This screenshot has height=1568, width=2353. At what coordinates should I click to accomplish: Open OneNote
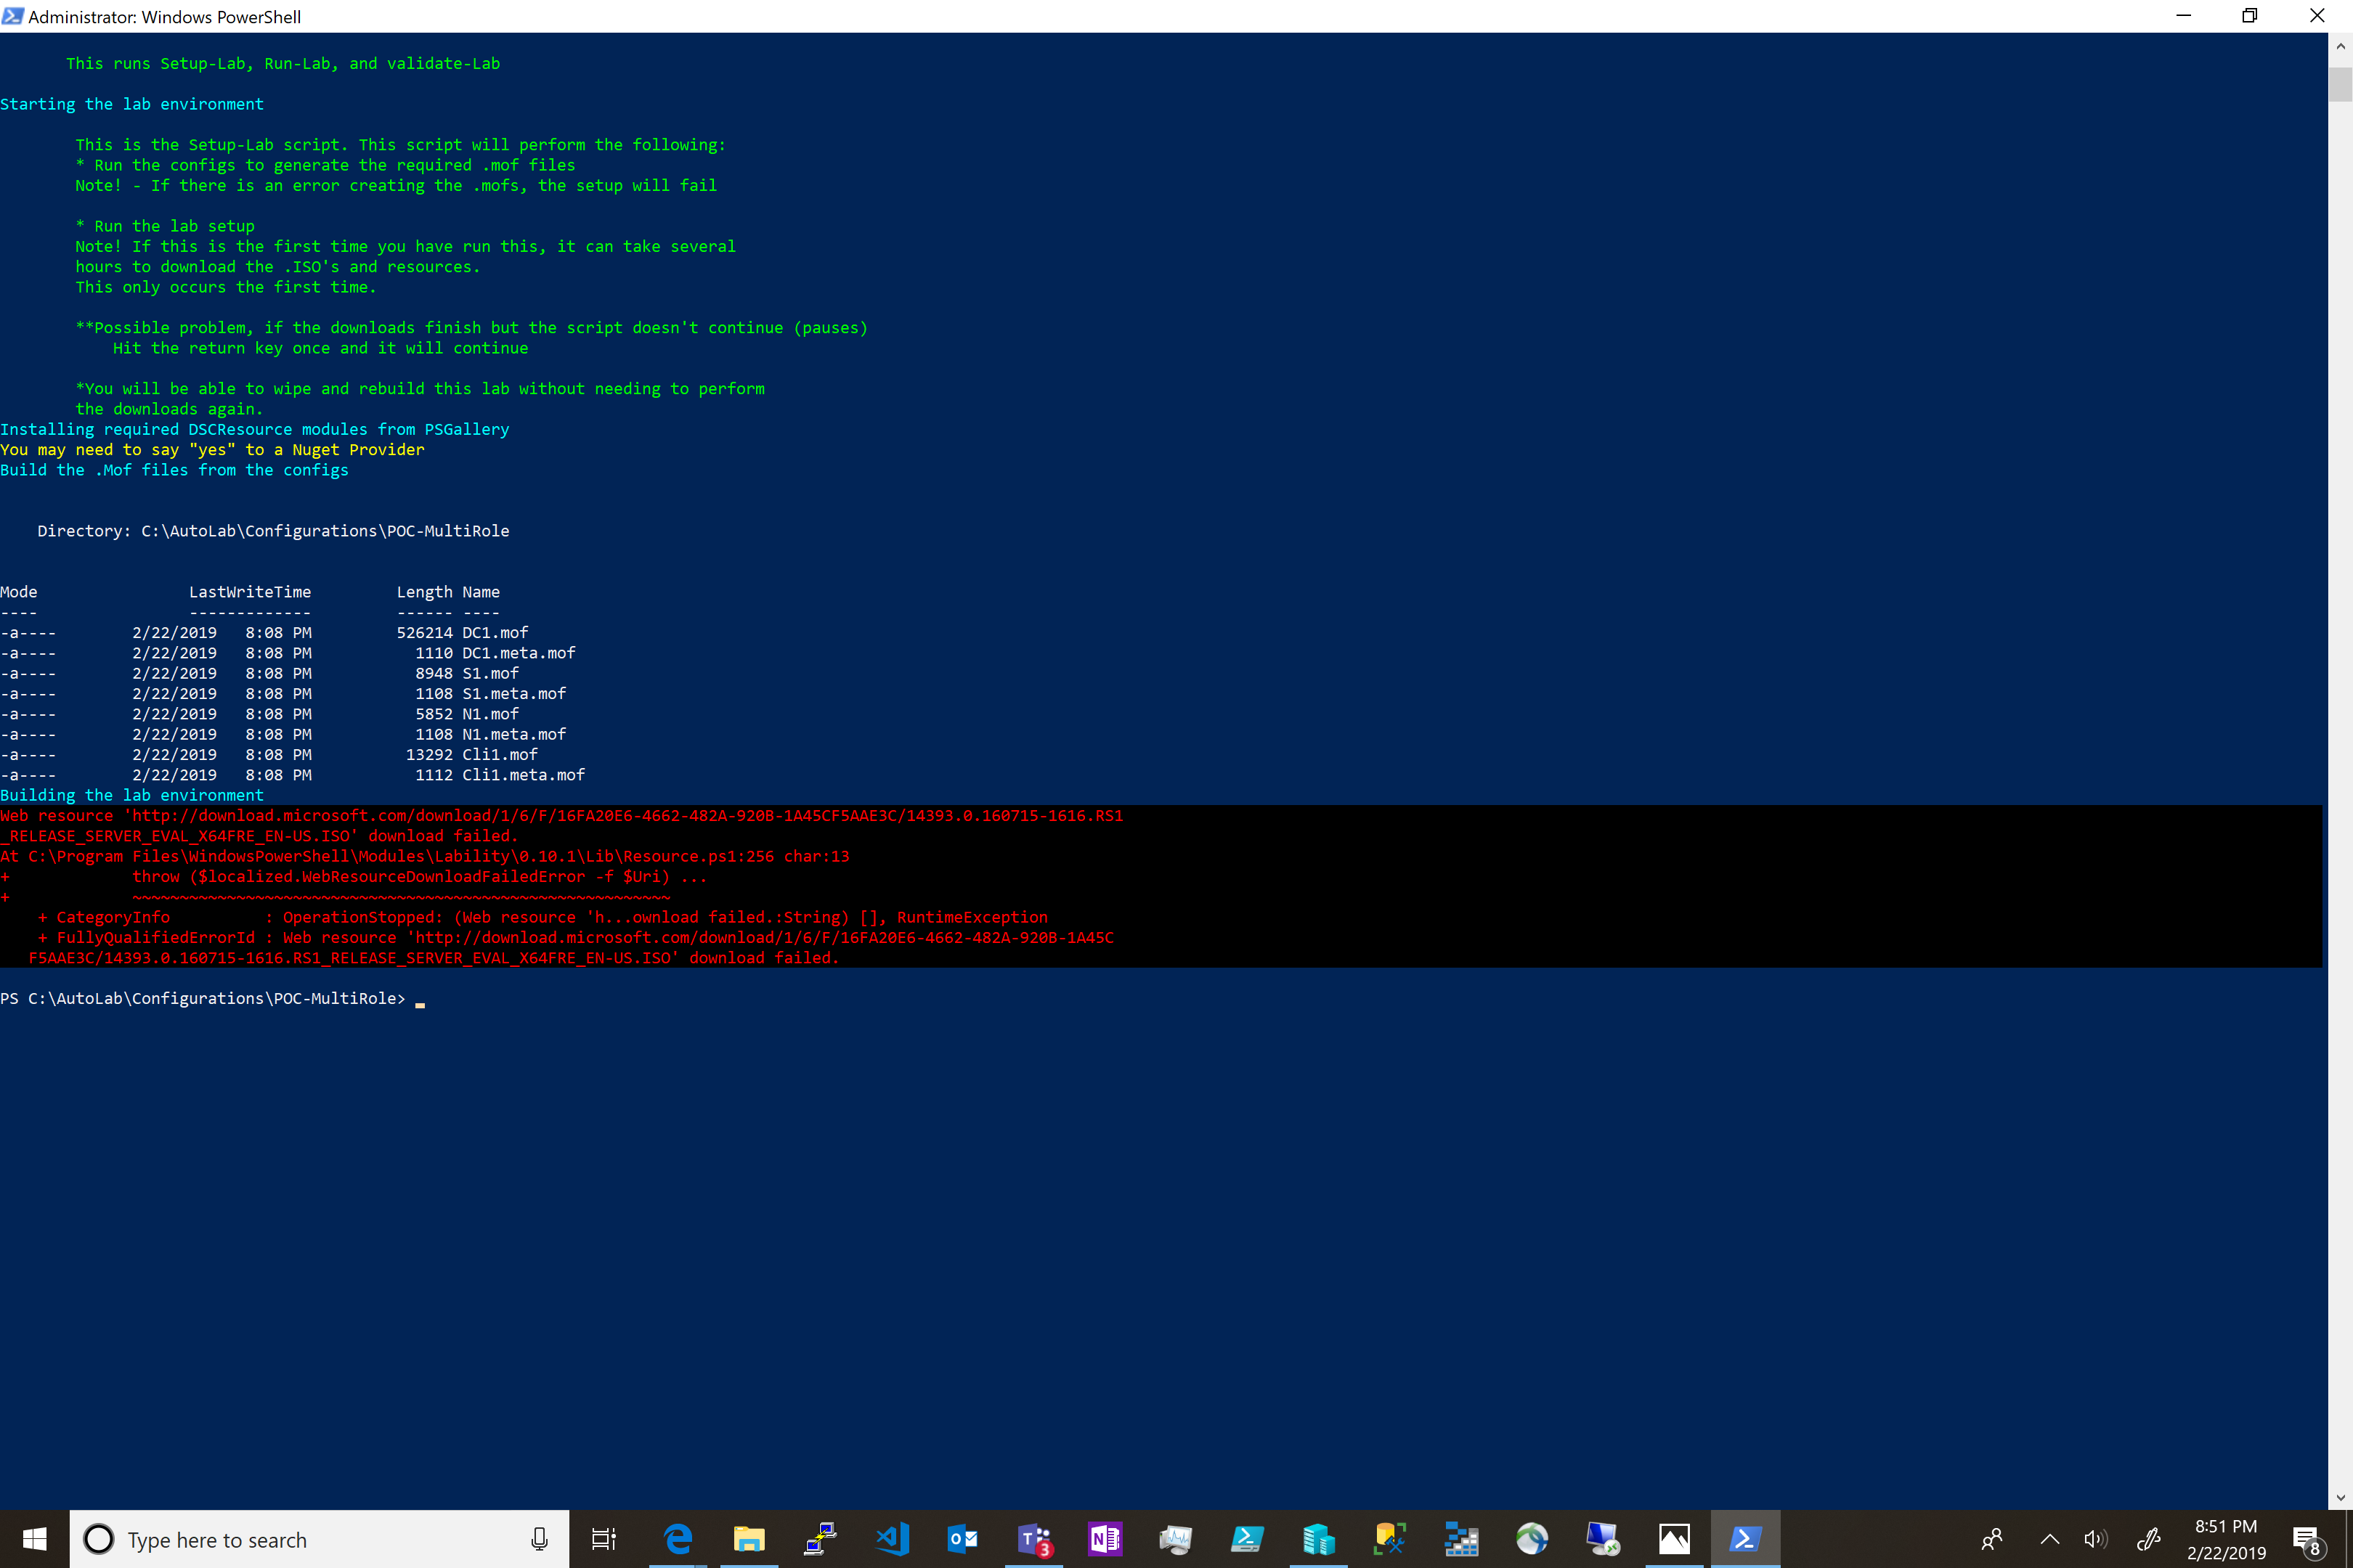coord(1105,1540)
